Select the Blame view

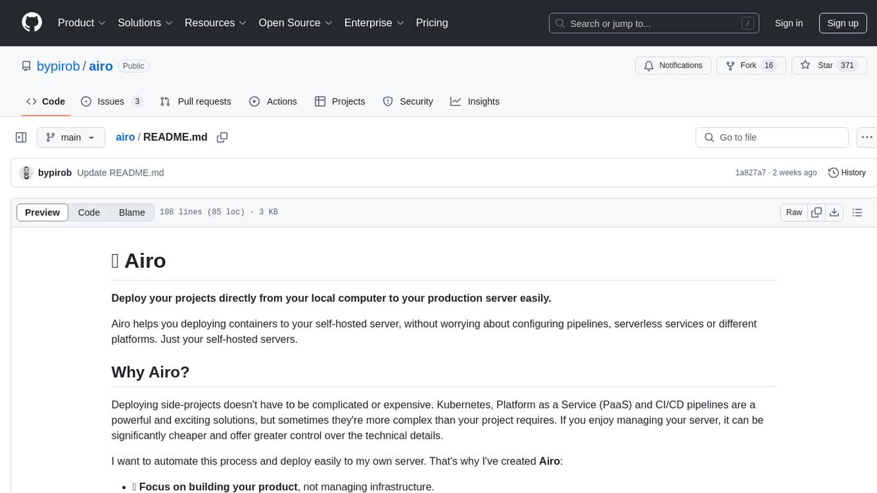tap(132, 212)
